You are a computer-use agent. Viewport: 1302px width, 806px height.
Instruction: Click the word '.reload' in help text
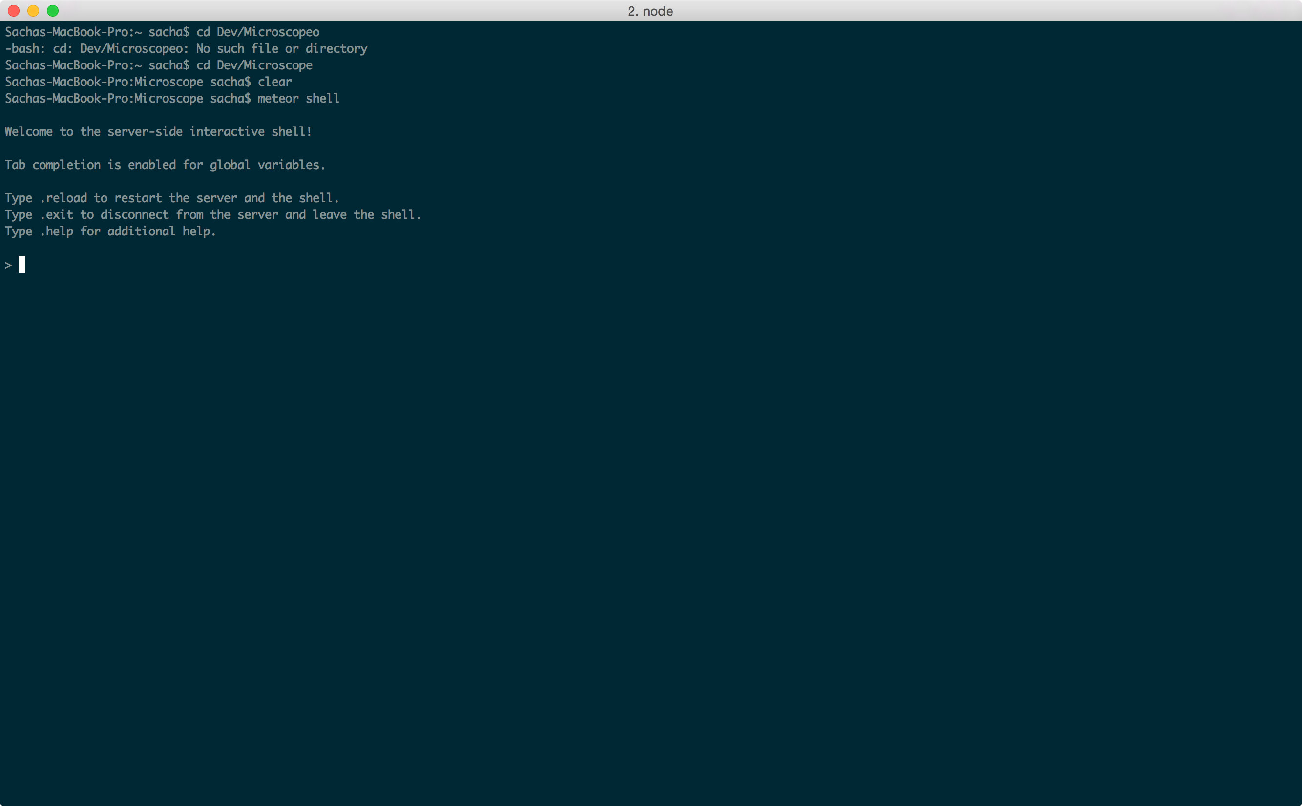63,198
